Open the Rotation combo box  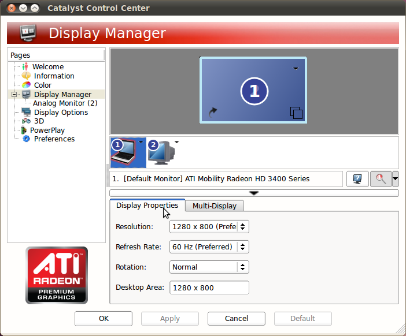209,267
